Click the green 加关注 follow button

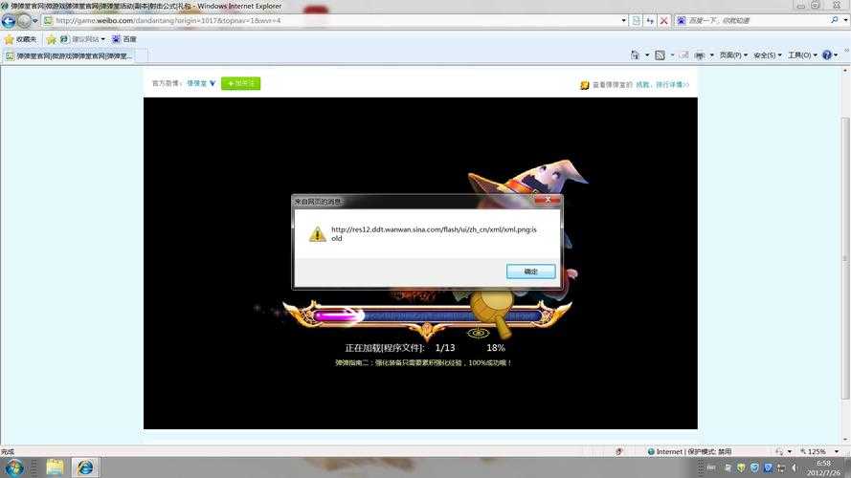point(241,83)
